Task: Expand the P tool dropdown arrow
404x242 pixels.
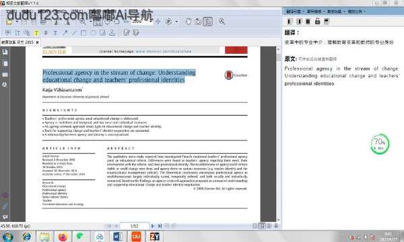Action: click(176, 22)
